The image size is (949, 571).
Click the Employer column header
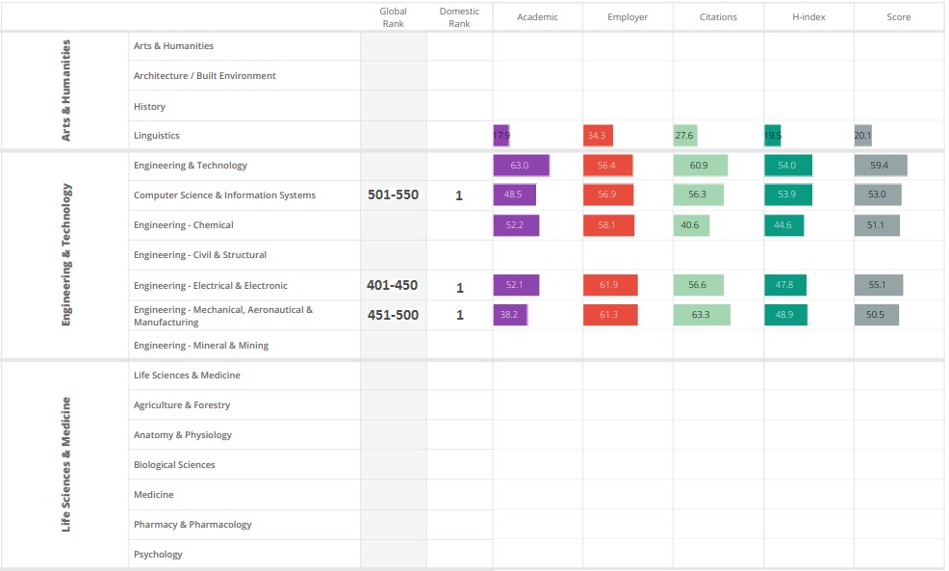(628, 17)
